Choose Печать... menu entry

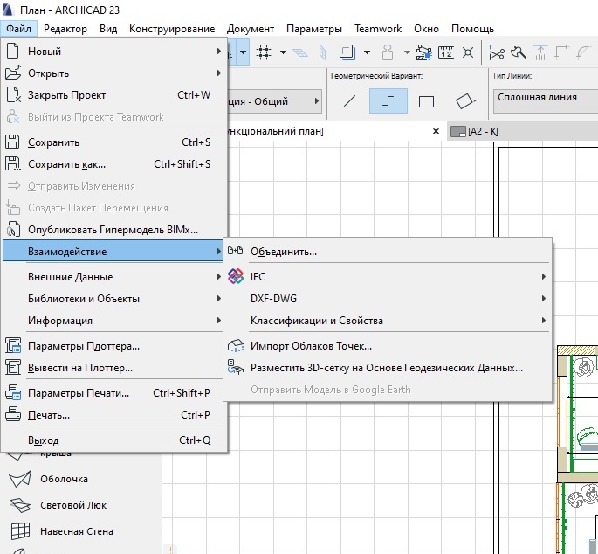click(x=113, y=415)
